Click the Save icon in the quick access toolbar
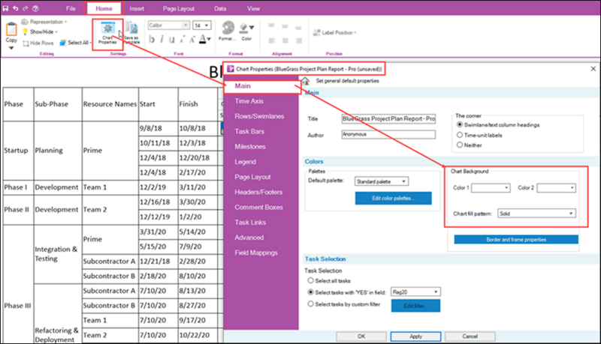Screen dimensions: 601x344 (x=5, y=8)
